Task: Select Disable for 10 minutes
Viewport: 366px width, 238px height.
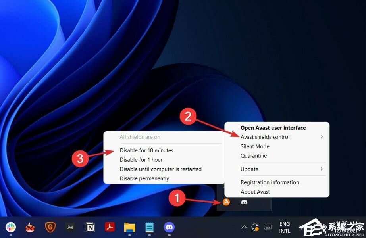Action: point(146,150)
